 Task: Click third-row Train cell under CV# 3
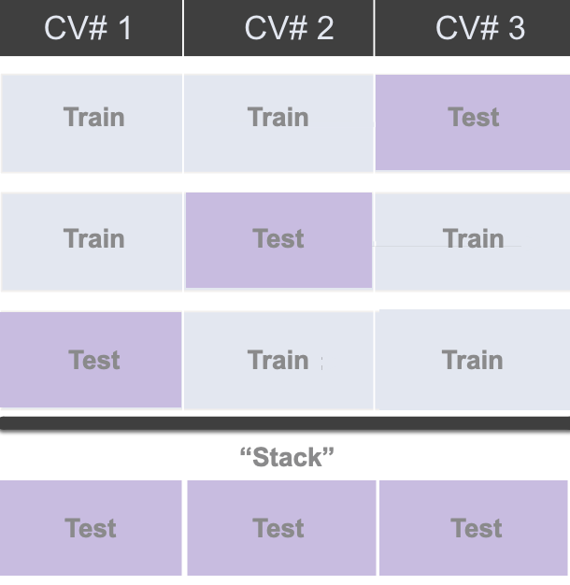tap(473, 361)
